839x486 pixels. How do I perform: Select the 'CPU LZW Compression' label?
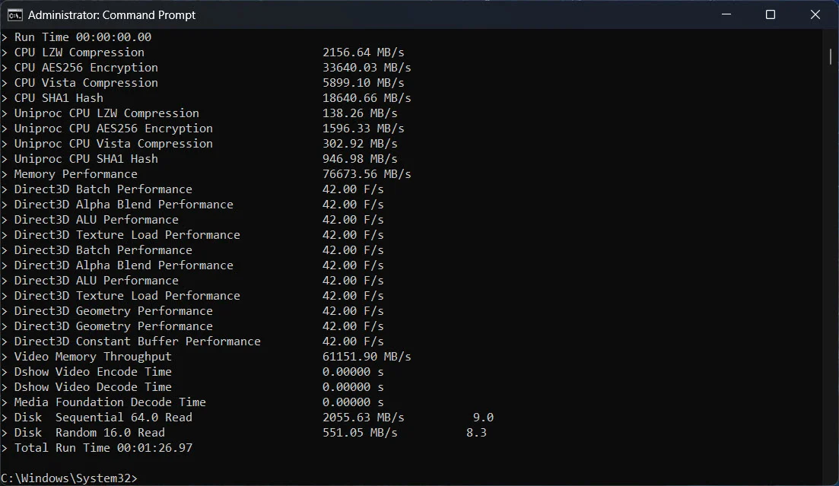coord(79,52)
